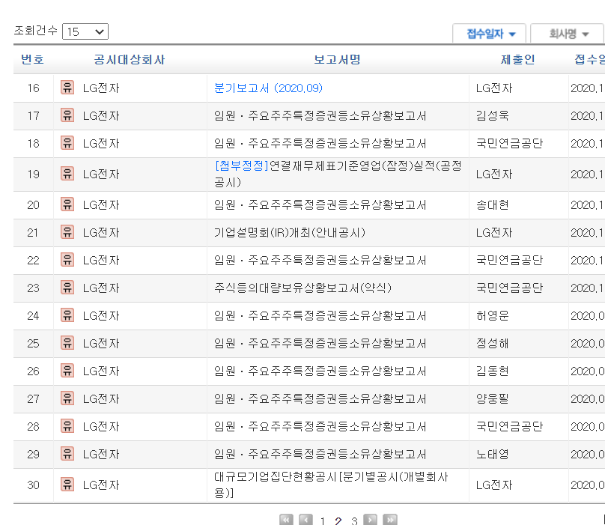
Task: Click the 번호 column header
Action: coord(33,59)
